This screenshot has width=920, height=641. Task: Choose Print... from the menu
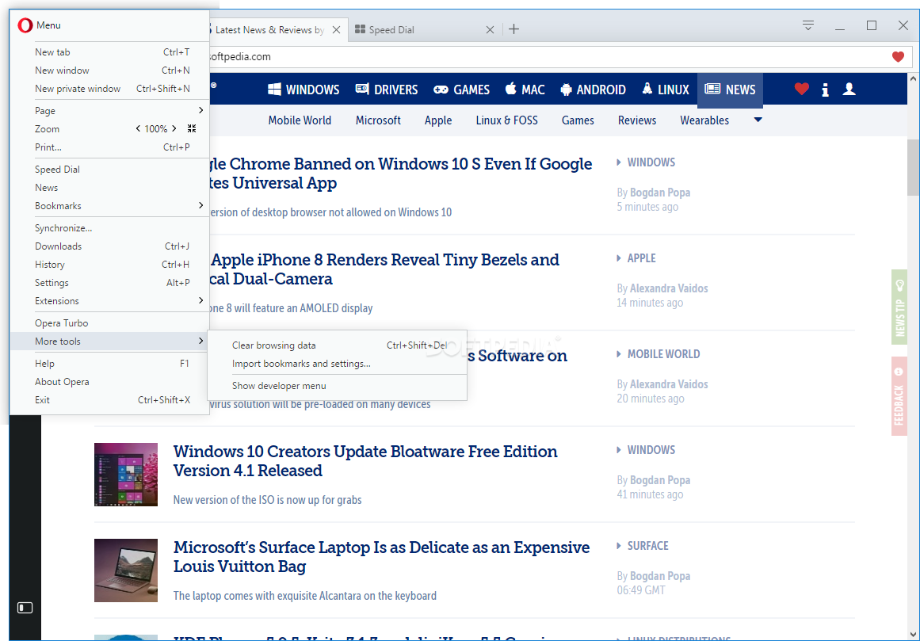(109, 147)
